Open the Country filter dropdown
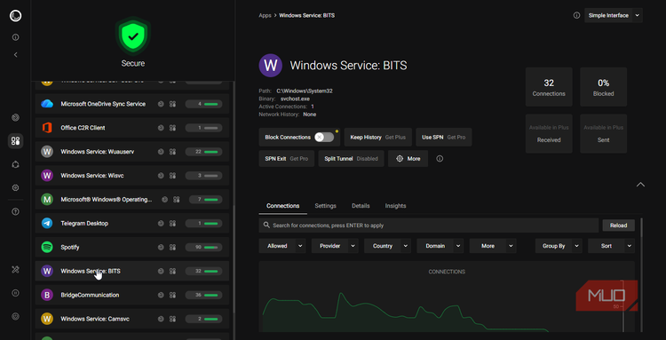666x340 pixels. [x=387, y=246]
